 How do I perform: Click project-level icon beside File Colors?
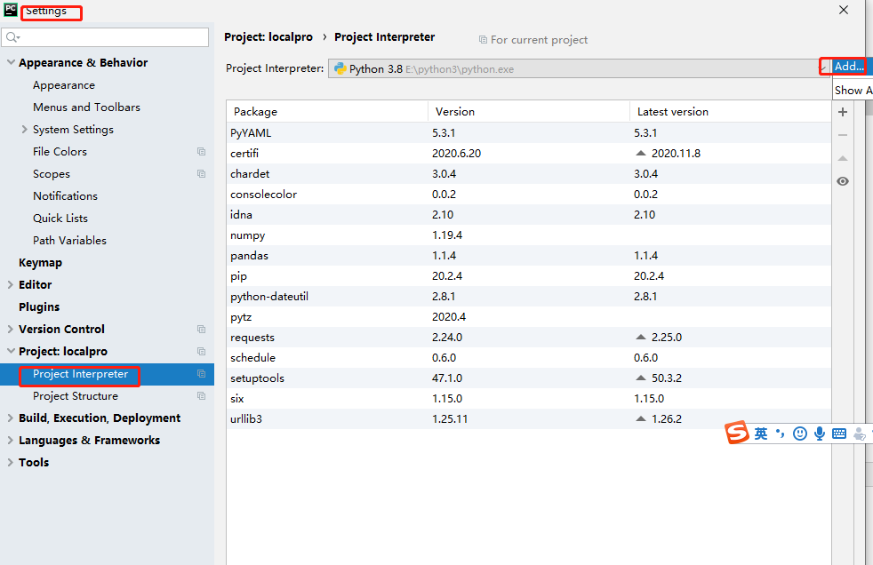pyautogui.click(x=202, y=151)
